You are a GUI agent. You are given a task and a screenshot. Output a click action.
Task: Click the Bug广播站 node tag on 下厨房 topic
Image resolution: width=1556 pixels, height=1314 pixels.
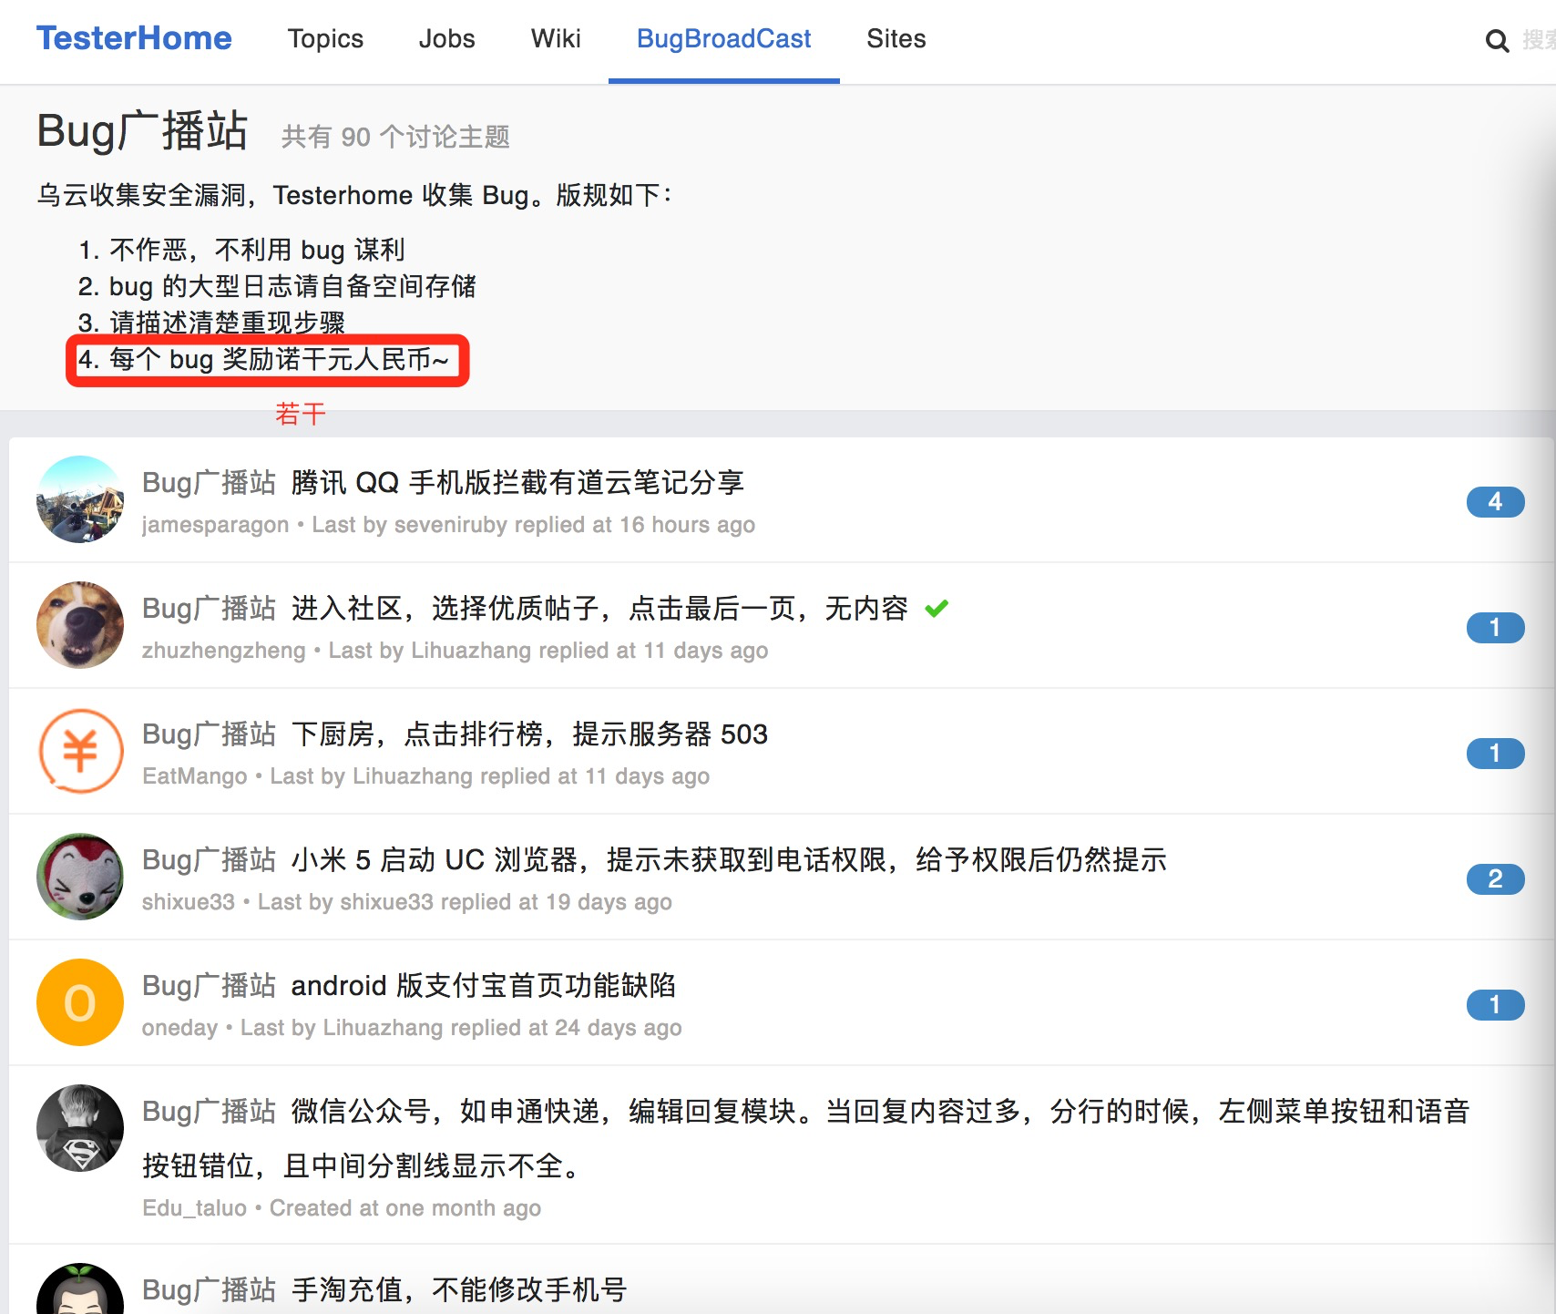209,734
